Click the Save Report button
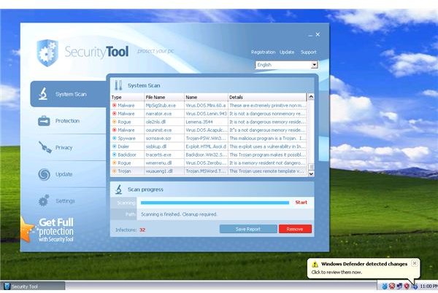The width and height of the screenshot is (438, 293). pos(248,229)
